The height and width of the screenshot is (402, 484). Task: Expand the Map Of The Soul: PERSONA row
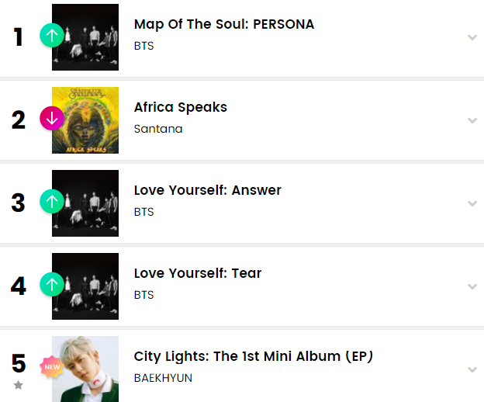(x=470, y=37)
